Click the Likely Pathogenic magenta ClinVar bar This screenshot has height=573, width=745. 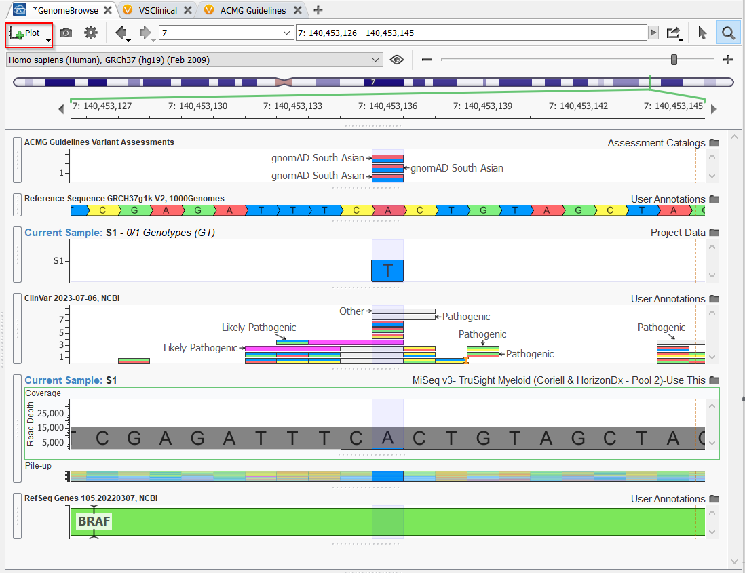(x=292, y=349)
